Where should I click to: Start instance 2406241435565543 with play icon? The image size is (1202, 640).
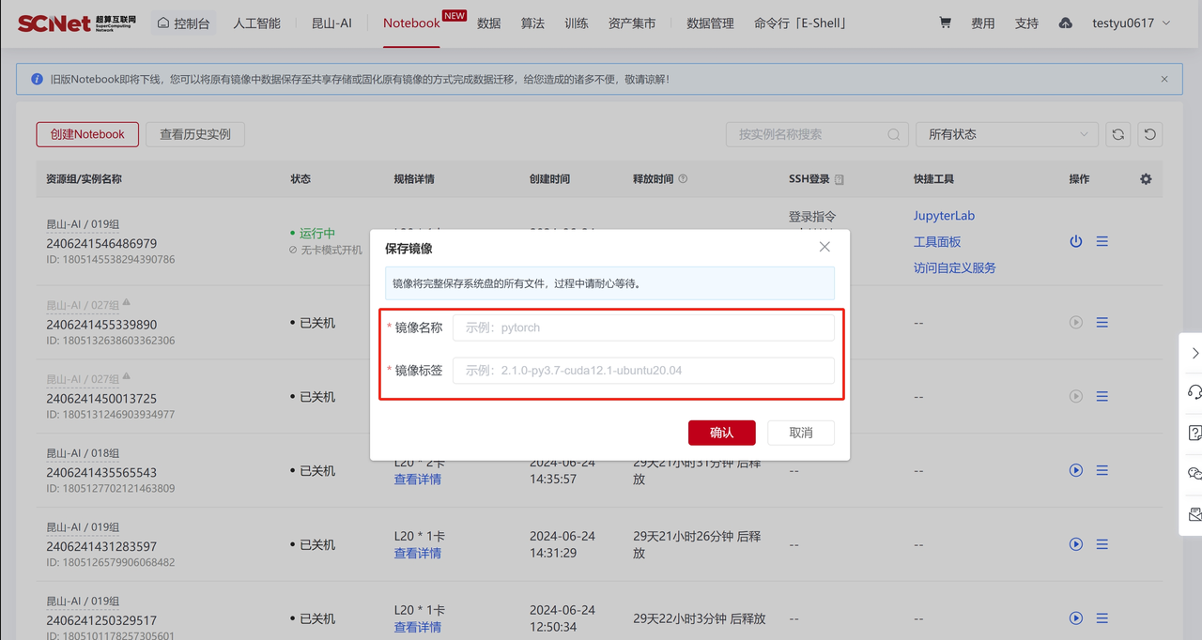pos(1076,470)
